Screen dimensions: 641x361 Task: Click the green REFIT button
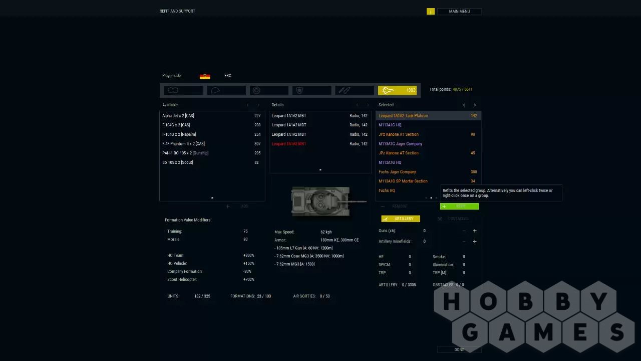(459, 206)
